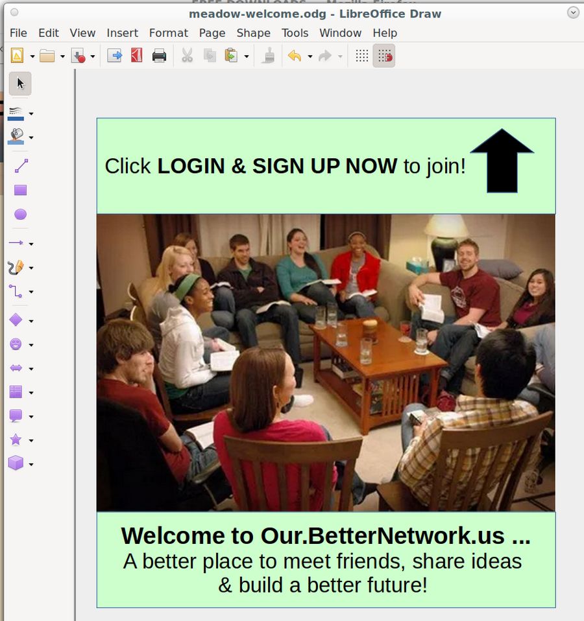Expand the Line Color dropdown arrow
This screenshot has height=621, width=584.
click(x=31, y=114)
